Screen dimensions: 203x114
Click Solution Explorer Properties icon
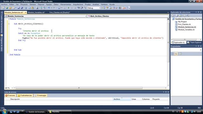pos(173,16)
